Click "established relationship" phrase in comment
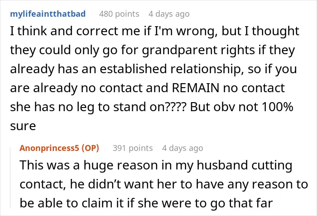317x216 pixels. 170,69
